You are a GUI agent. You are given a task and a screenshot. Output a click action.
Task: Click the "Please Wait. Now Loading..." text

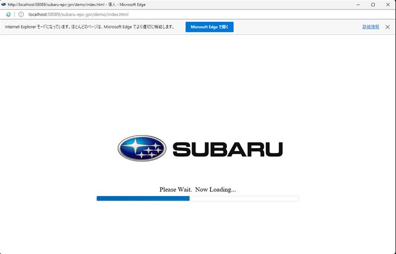198,190
